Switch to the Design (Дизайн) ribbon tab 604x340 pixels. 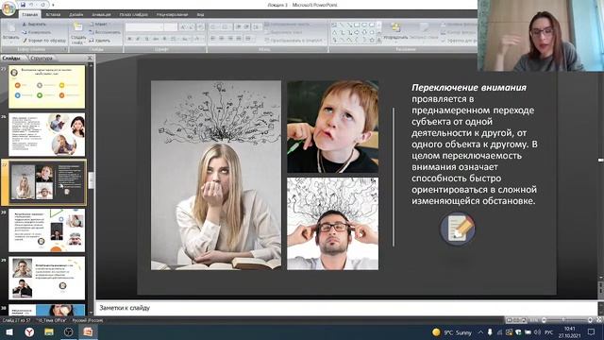76,15
